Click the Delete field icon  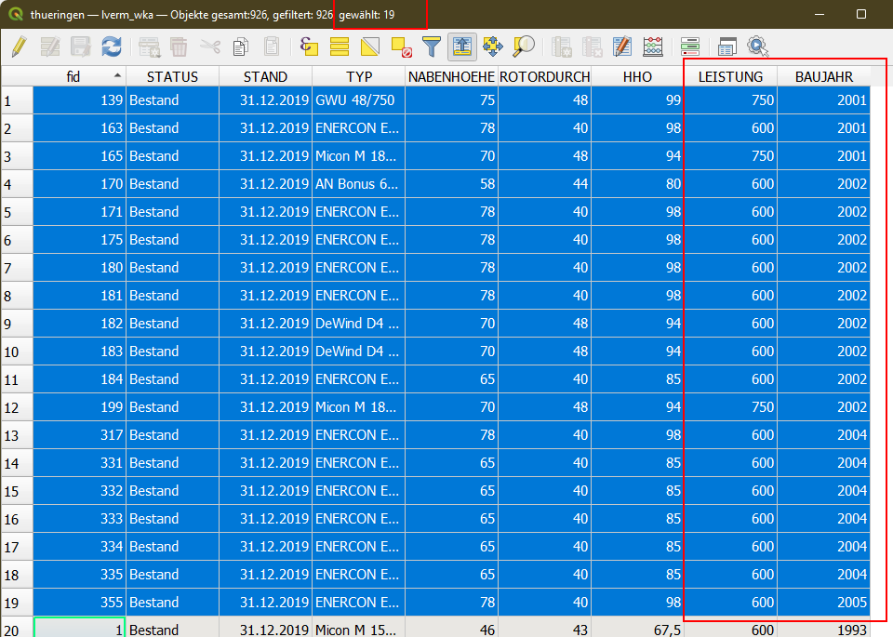pos(593,46)
